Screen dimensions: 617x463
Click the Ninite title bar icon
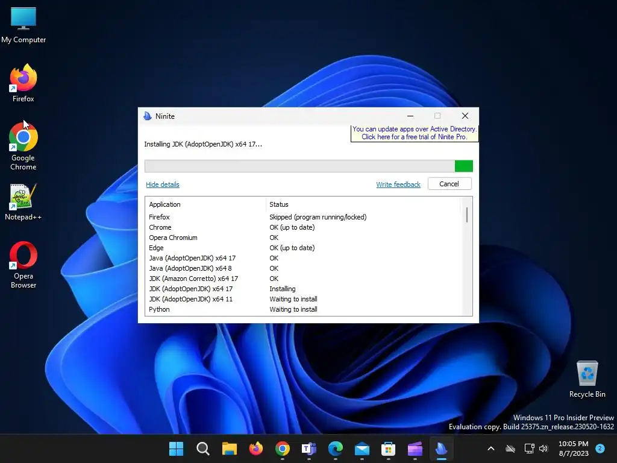click(148, 116)
